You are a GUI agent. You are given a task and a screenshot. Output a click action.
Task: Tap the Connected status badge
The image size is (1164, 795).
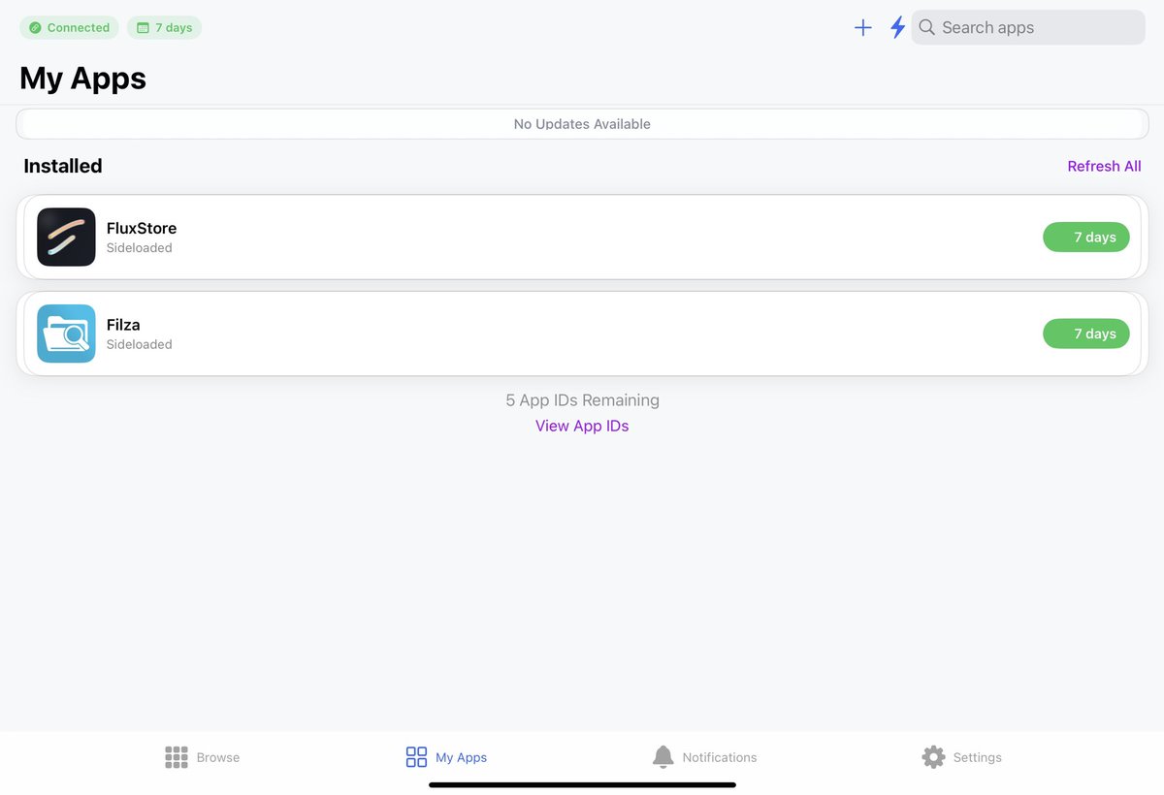pos(69,27)
